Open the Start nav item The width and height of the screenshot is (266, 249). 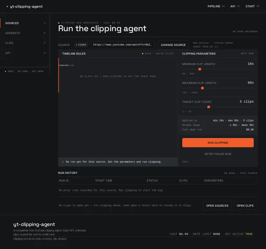click(252, 6)
